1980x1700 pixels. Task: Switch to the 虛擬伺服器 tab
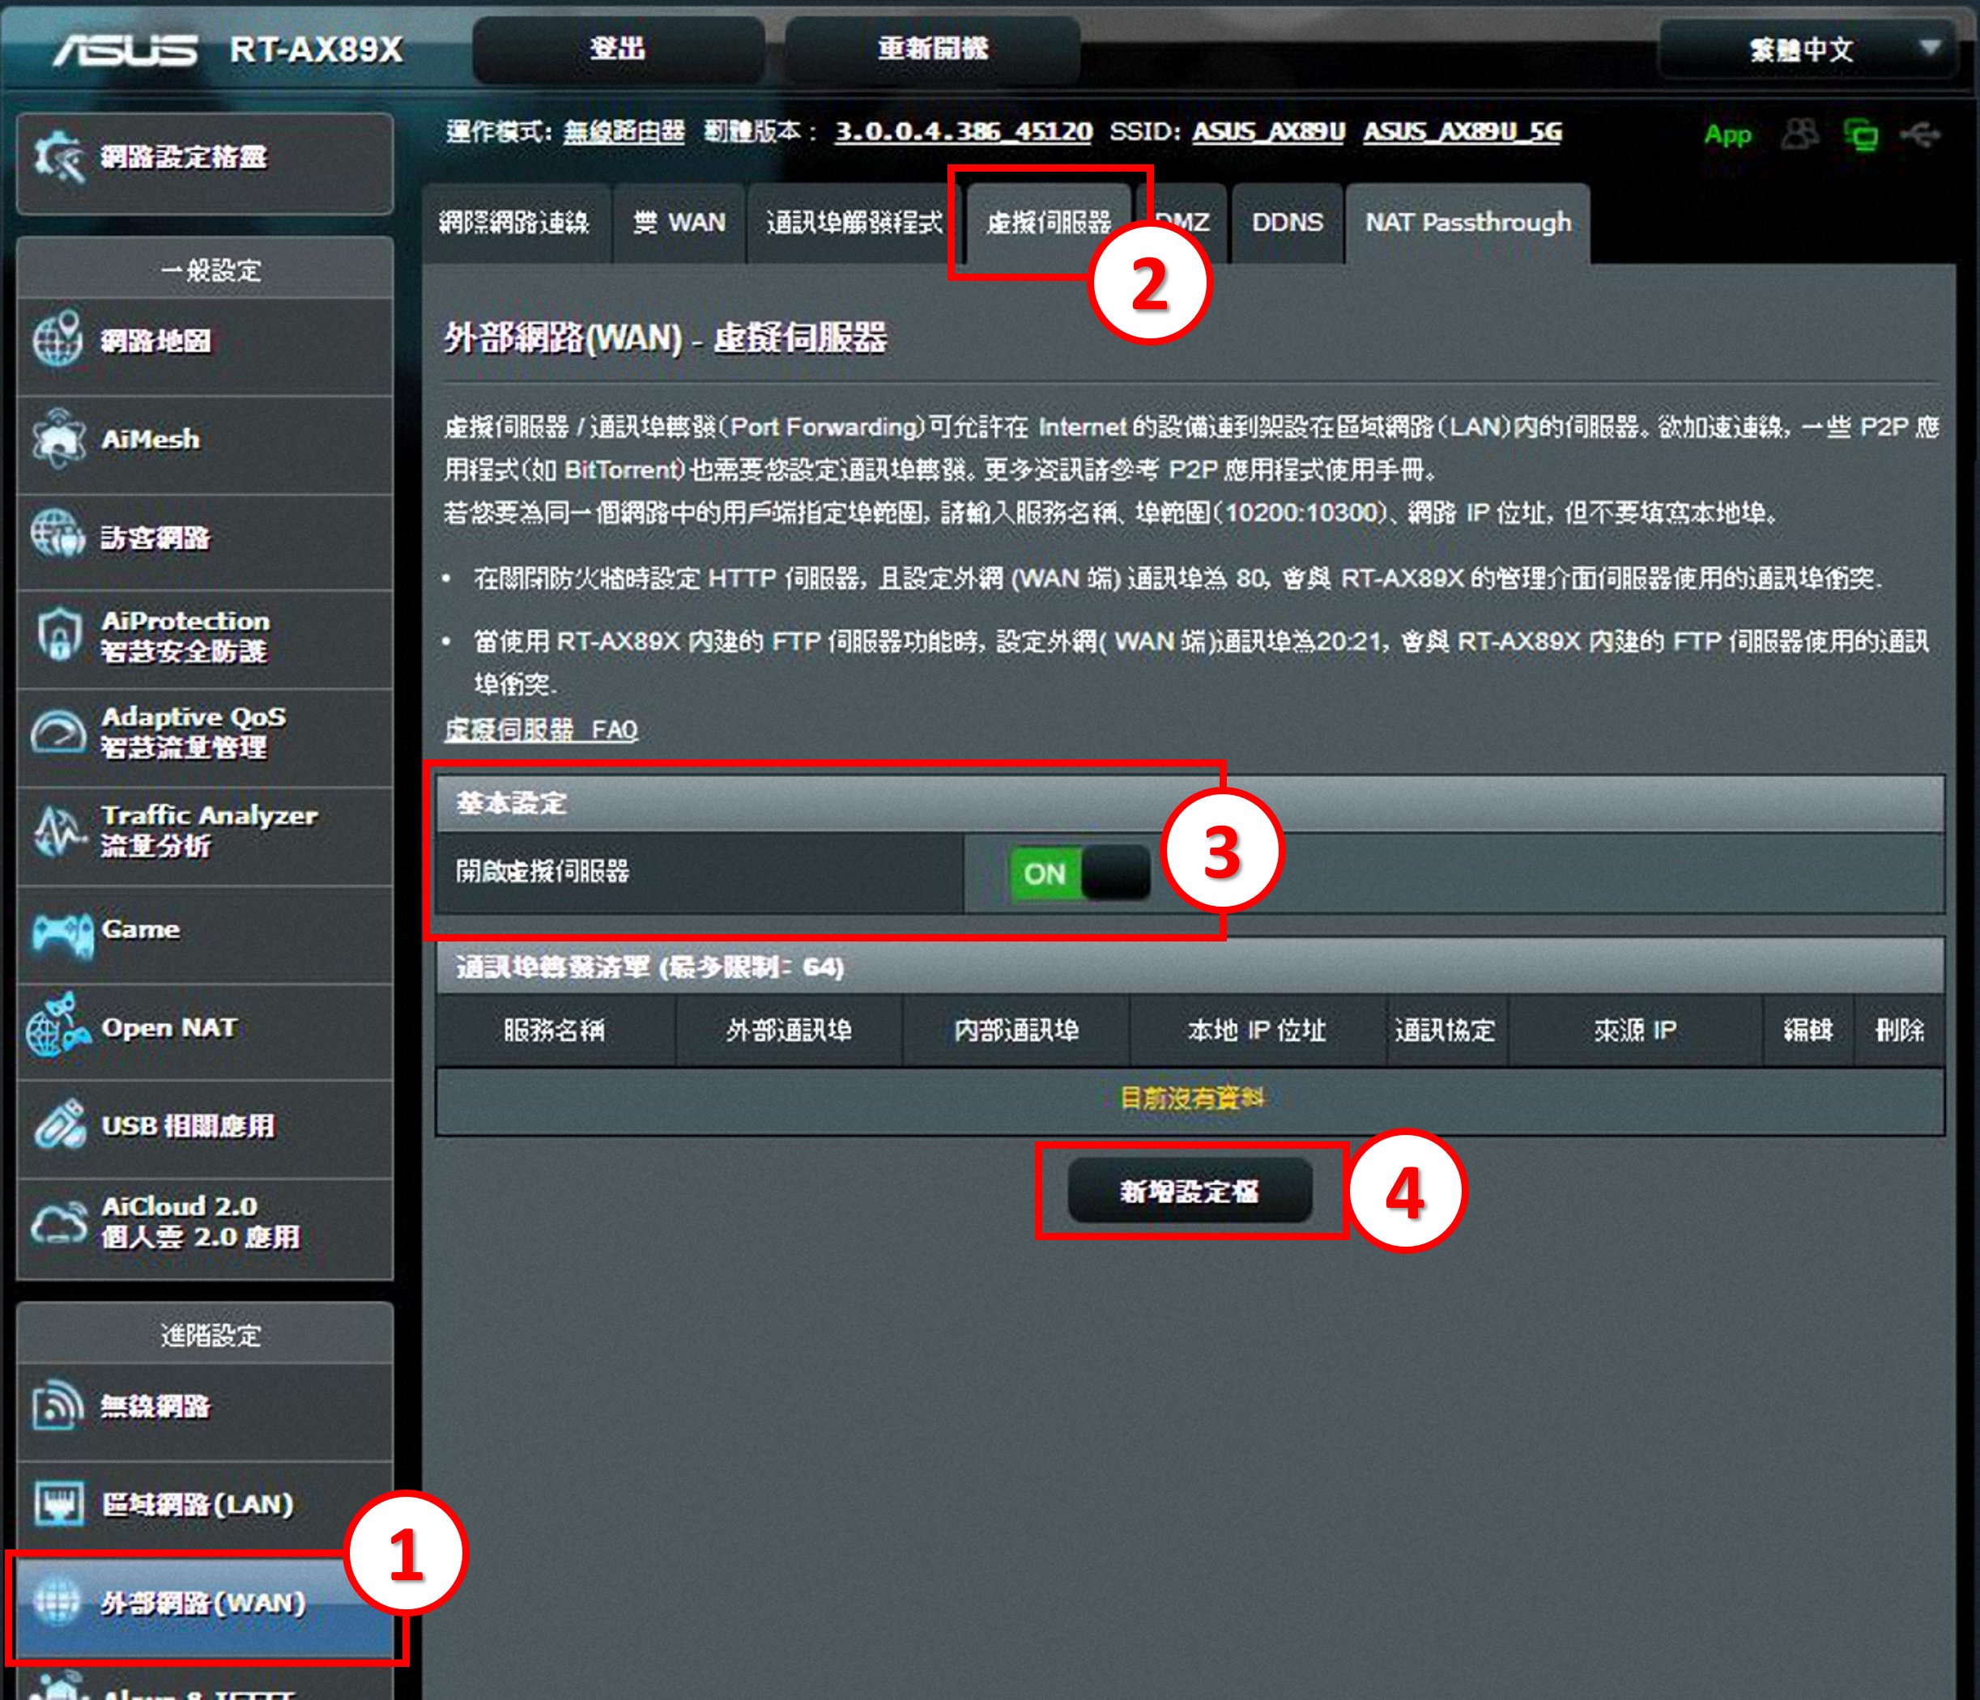coord(1048,223)
